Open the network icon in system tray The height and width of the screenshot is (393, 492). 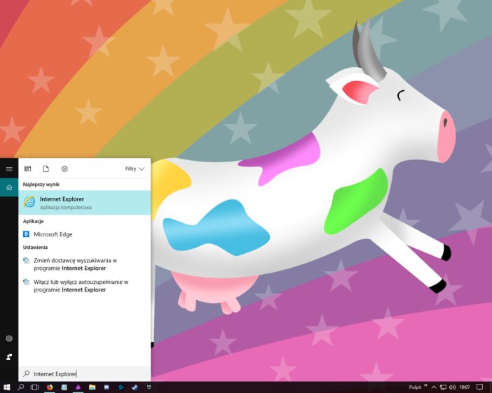click(443, 387)
